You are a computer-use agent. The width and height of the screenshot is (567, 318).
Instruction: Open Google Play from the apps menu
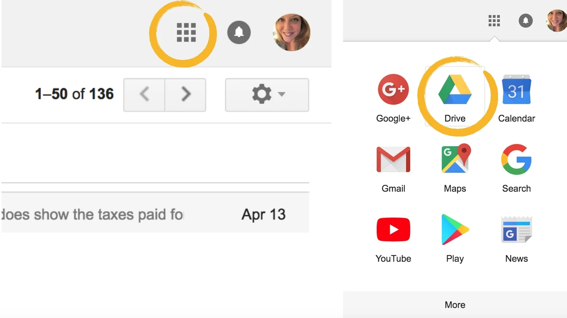[x=455, y=239]
